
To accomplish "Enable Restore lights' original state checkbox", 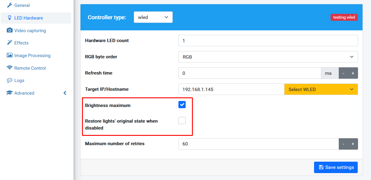I will coord(182,121).
